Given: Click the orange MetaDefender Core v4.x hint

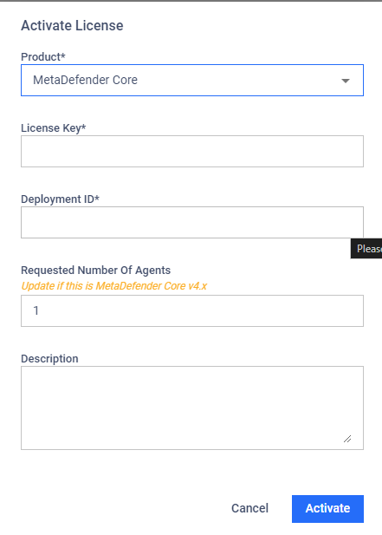Looking at the screenshot, I should [x=114, y=285].
